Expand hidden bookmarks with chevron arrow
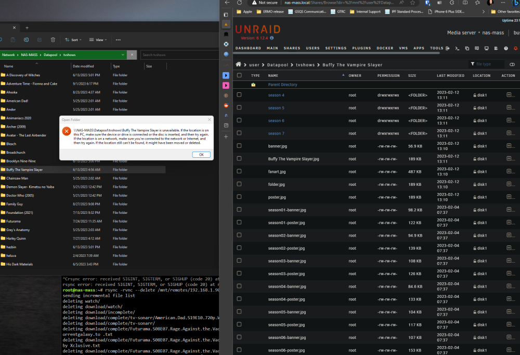 pos(484,11)
